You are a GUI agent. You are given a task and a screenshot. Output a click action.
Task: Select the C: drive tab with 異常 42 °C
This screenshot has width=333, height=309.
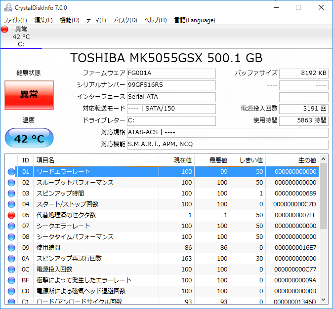pyautogui.click(x=21, y=37)
